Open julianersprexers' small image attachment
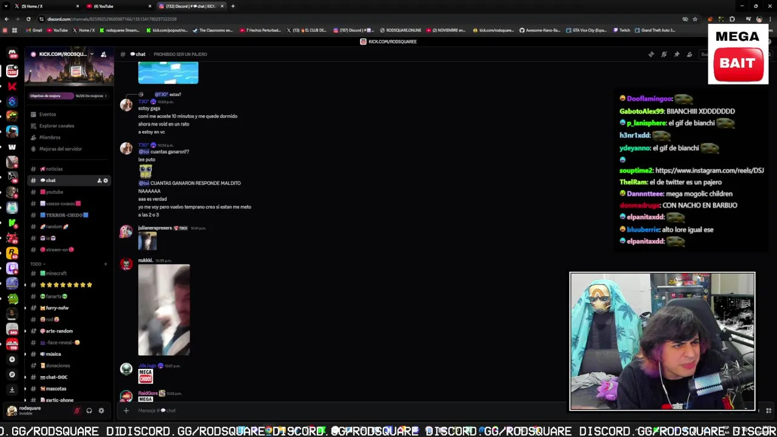Screen dimensions: 777x437 point(148,241)
